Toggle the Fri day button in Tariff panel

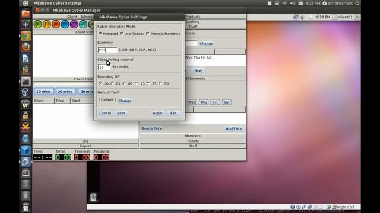point(215,102)
